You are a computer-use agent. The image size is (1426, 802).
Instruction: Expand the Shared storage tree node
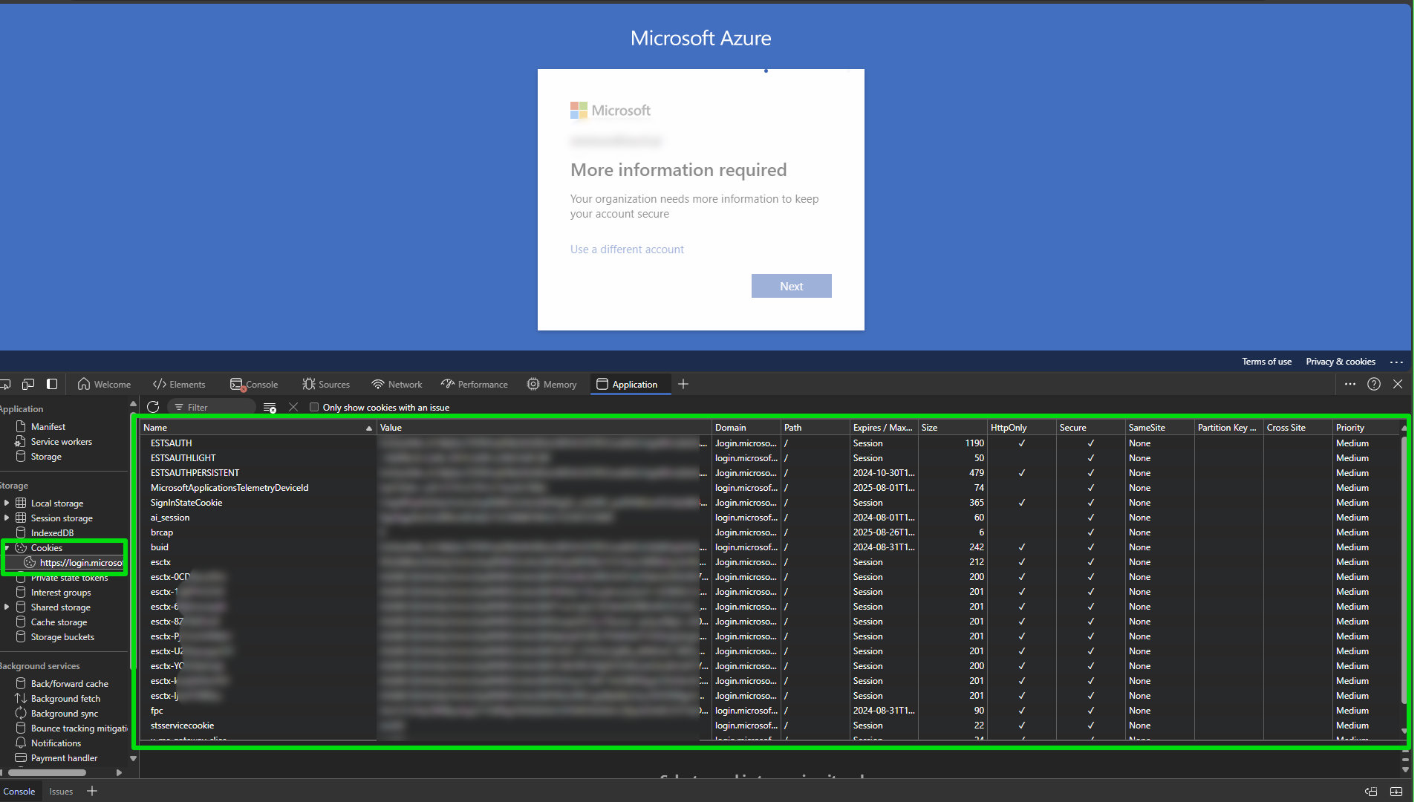[x=7, y=607]
